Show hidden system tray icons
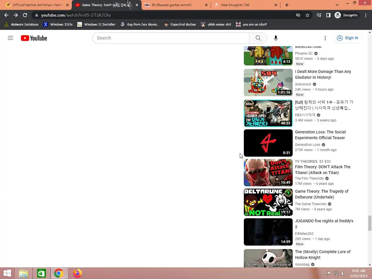 coord(322,273)
